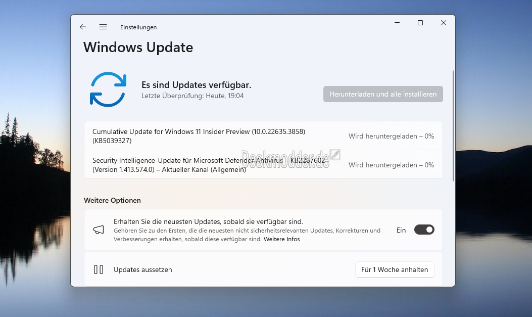Click the pause icon beside Updates aussetzen

point(99,269)
